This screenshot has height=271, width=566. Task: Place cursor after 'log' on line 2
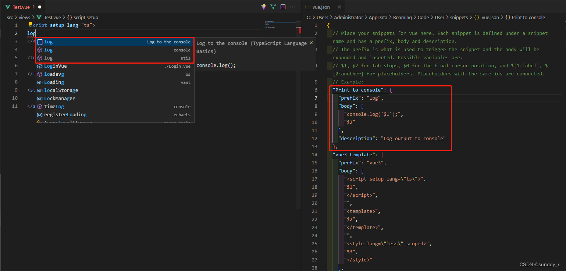(36, 33)
